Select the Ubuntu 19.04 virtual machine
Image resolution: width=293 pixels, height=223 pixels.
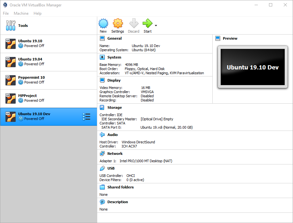coord(49,62)
